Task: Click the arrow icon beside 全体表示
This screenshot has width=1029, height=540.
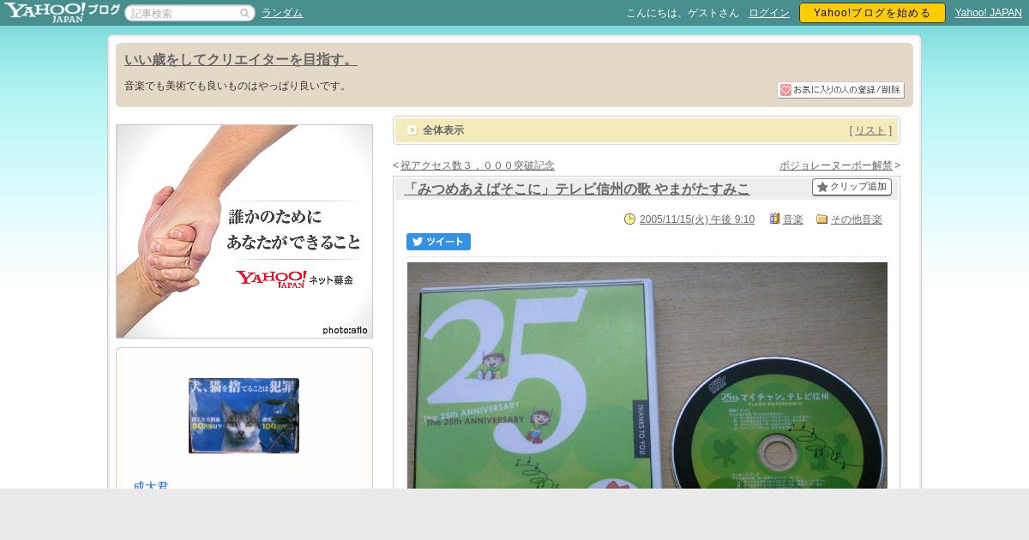Action: click(x=412, y=130)
